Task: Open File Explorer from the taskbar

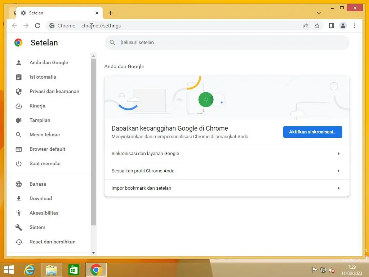Action: tap(52, 270)
